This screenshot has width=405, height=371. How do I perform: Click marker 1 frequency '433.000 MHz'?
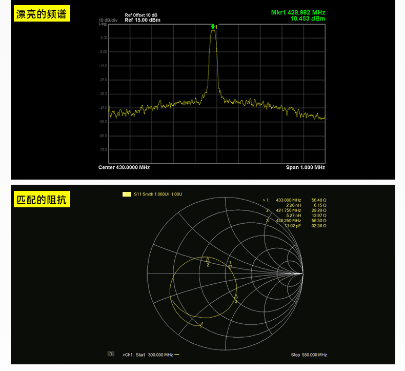click(288, 200)
